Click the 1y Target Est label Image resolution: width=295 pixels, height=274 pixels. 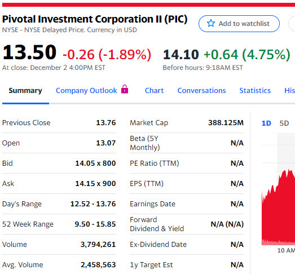point(151,265)
